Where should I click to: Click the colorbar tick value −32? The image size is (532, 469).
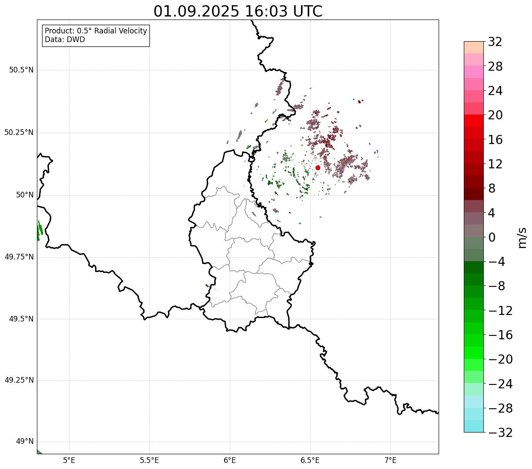(x=500, y=433)
